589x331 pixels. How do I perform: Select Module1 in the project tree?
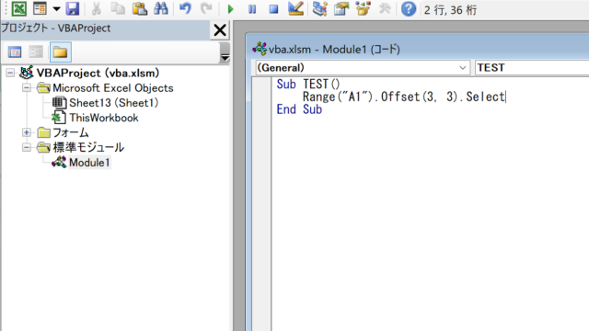(x=89, y=163)
